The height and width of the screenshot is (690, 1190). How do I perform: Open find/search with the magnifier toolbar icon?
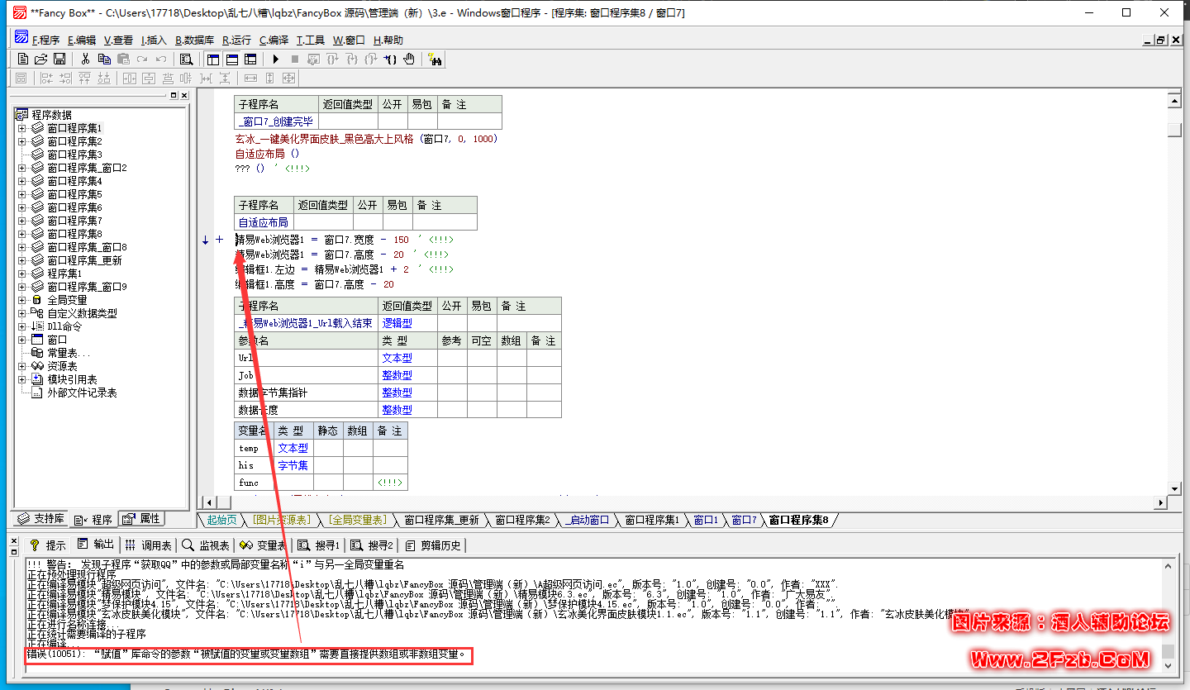[187, 59]
